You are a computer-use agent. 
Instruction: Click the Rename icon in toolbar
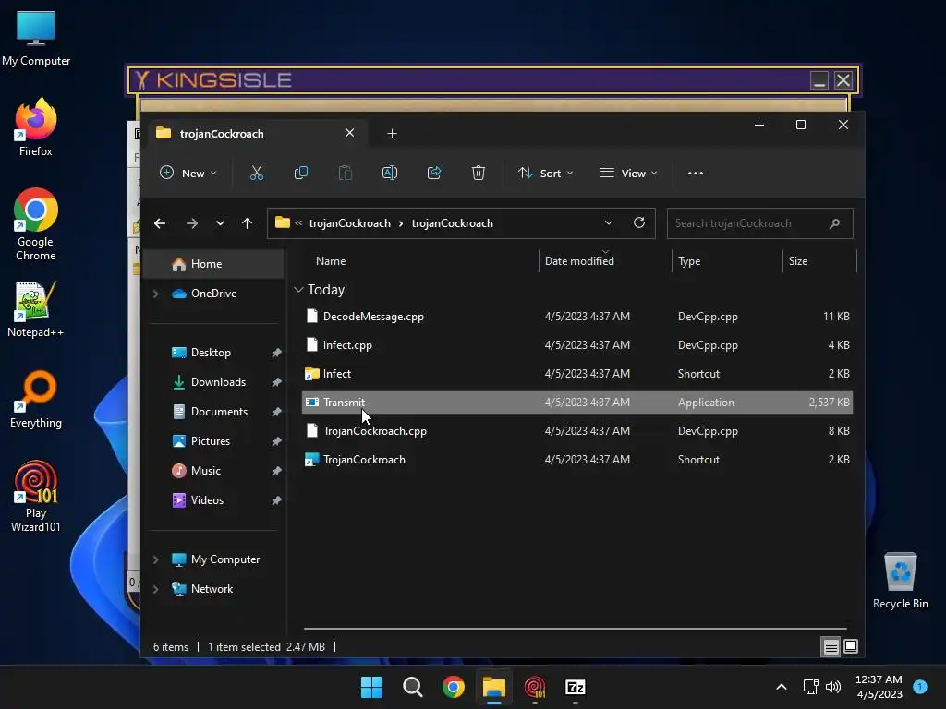coord(390,173)
